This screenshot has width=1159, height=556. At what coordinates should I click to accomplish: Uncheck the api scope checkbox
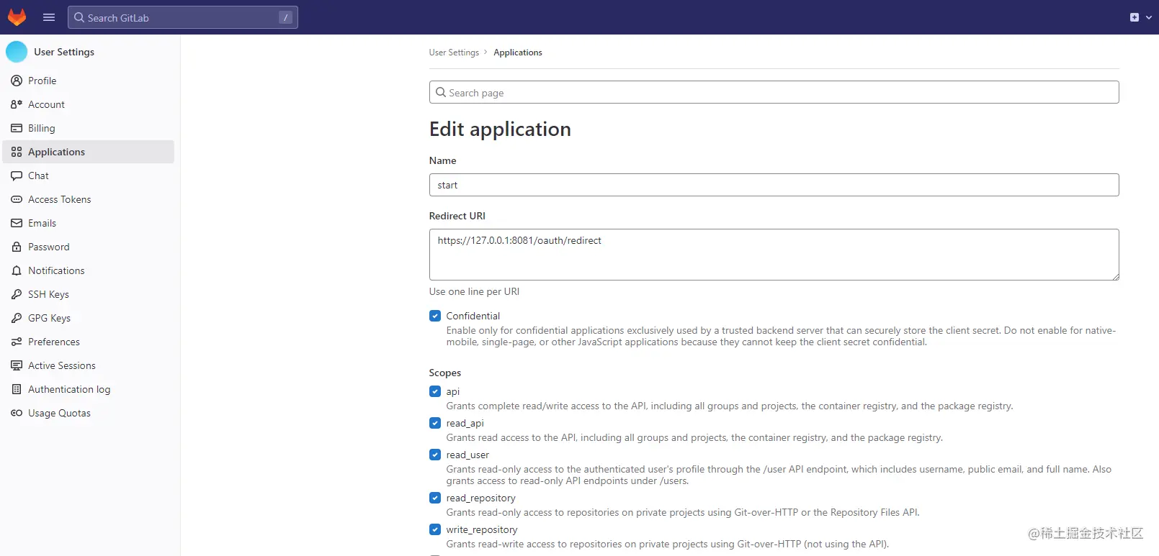click(435, 391)
